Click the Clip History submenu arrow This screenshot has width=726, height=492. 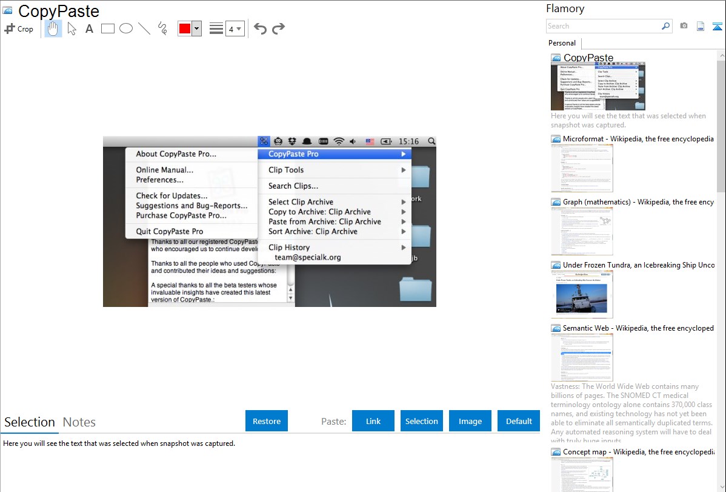click(404, 248)
